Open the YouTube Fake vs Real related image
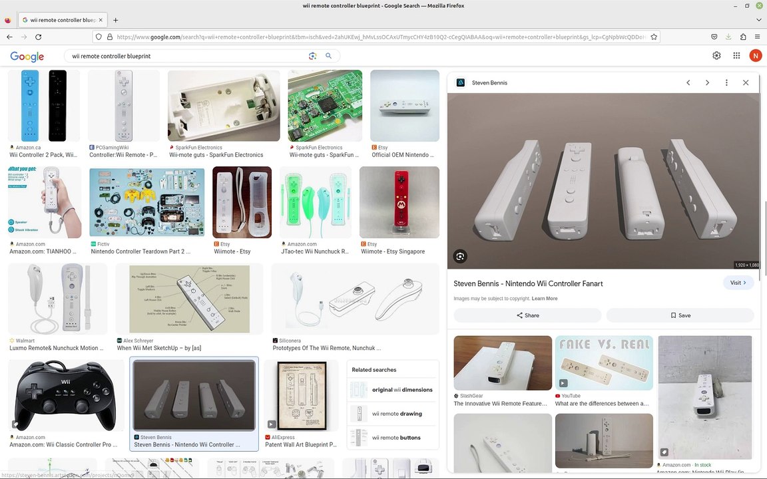This screenshot has width=767, height=479. [604, 363]
